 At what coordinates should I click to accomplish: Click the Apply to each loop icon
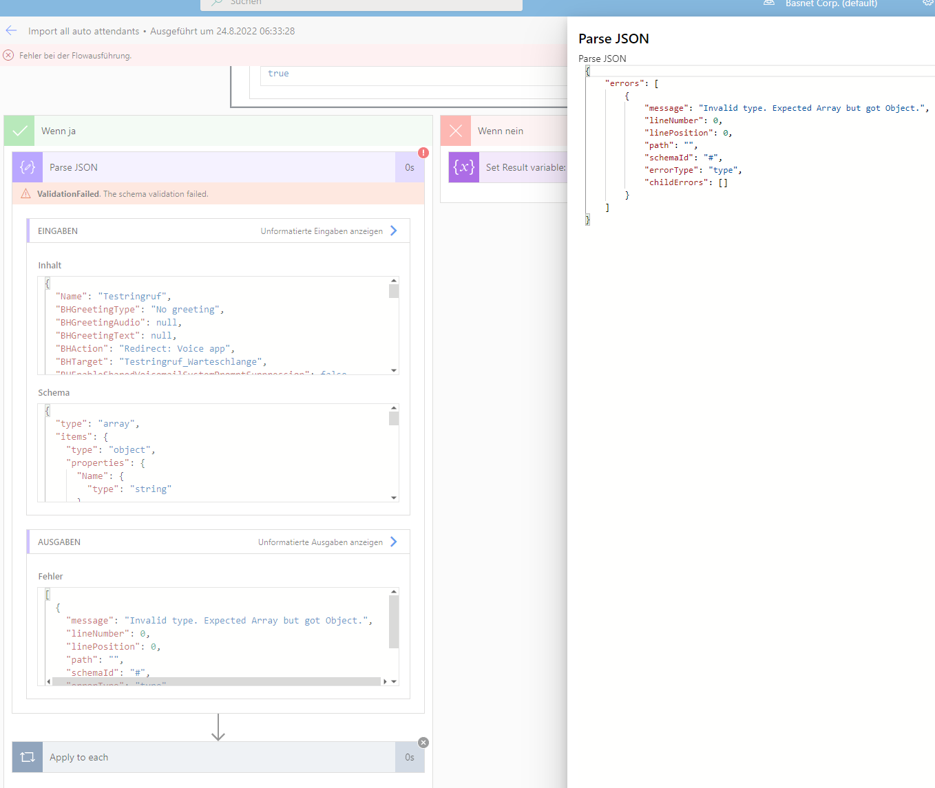point(28,757)
